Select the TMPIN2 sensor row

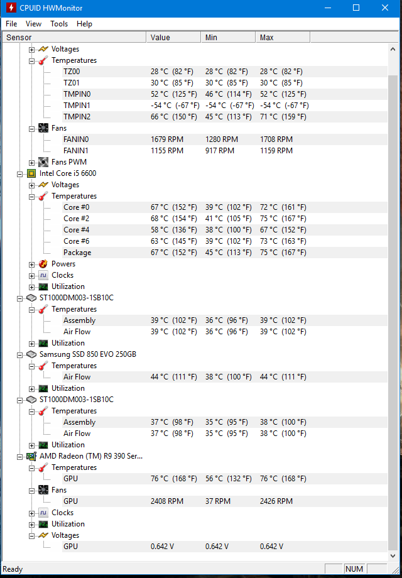pyautogui.click(x=225, y=117)
